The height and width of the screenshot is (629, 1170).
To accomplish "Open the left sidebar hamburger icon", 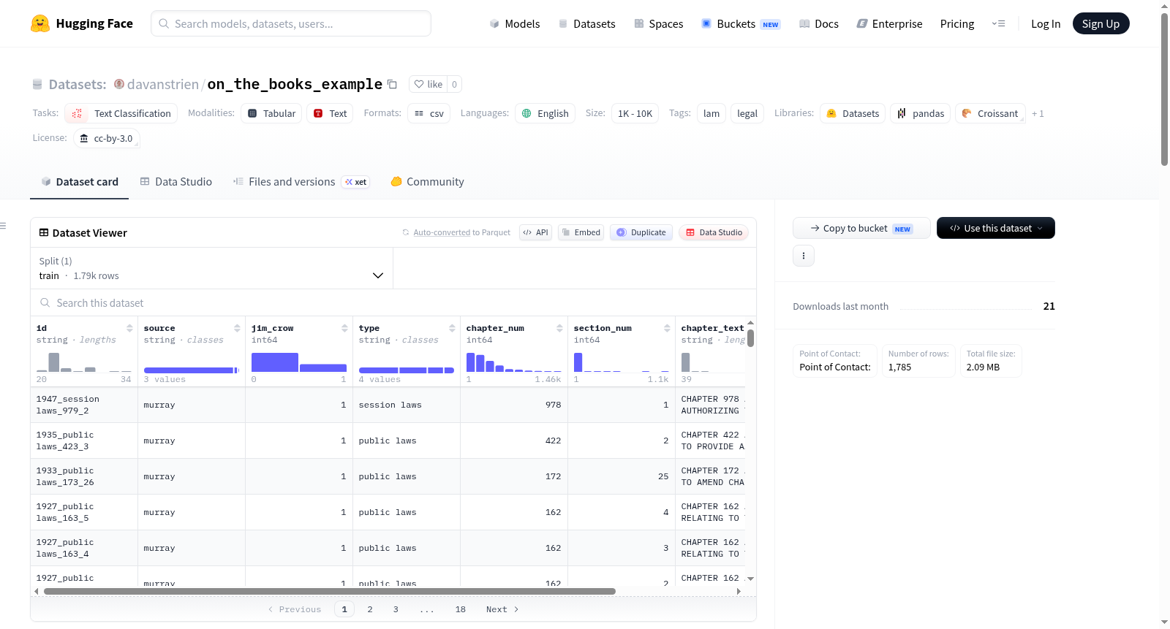I will 3,226.
